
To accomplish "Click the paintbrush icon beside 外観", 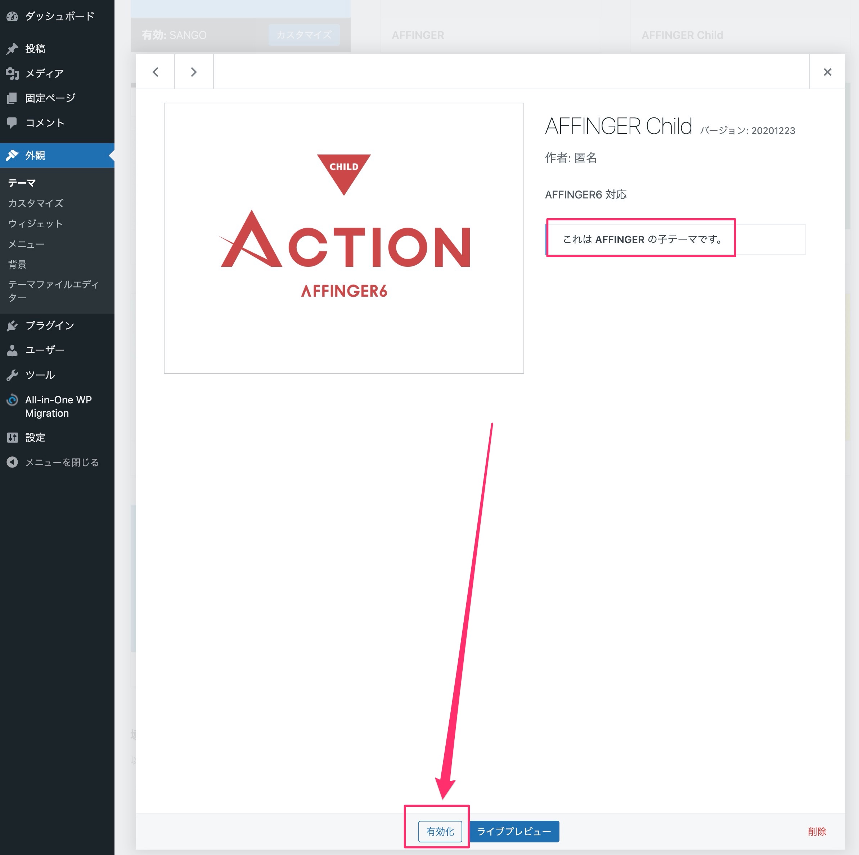I will coord(13,155).
